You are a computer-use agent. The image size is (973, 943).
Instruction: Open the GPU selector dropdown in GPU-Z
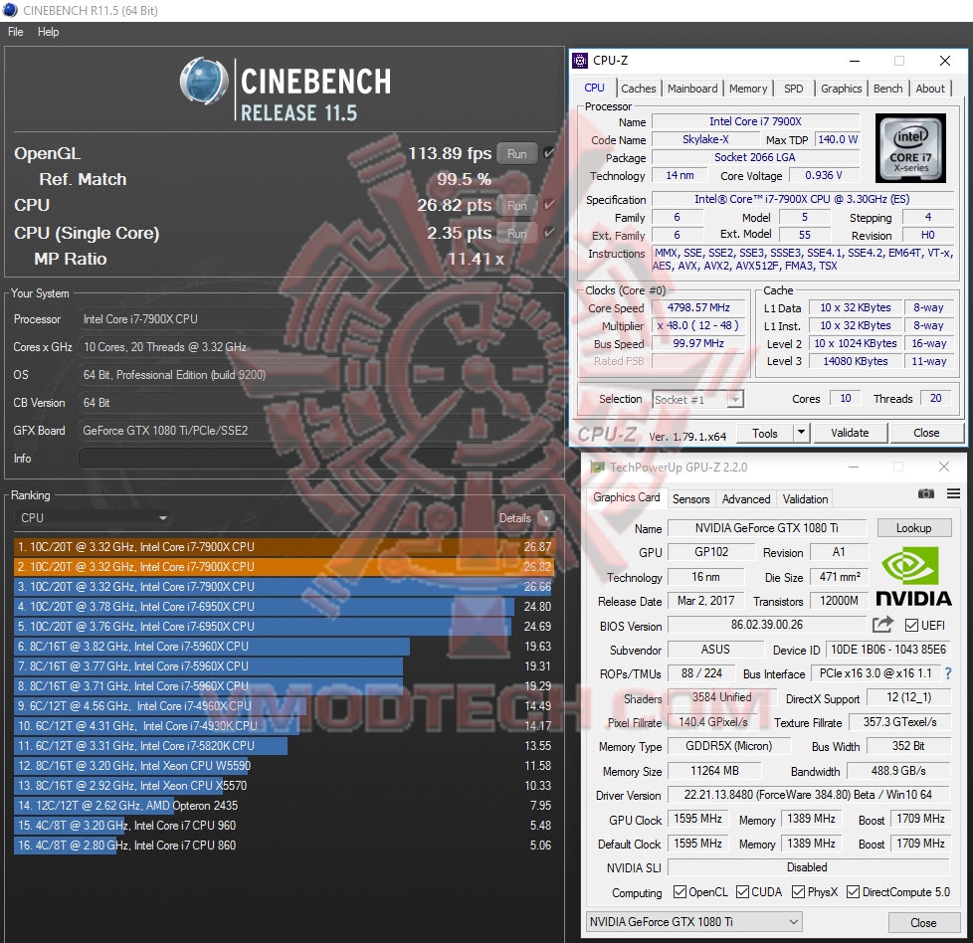(693, 922)
